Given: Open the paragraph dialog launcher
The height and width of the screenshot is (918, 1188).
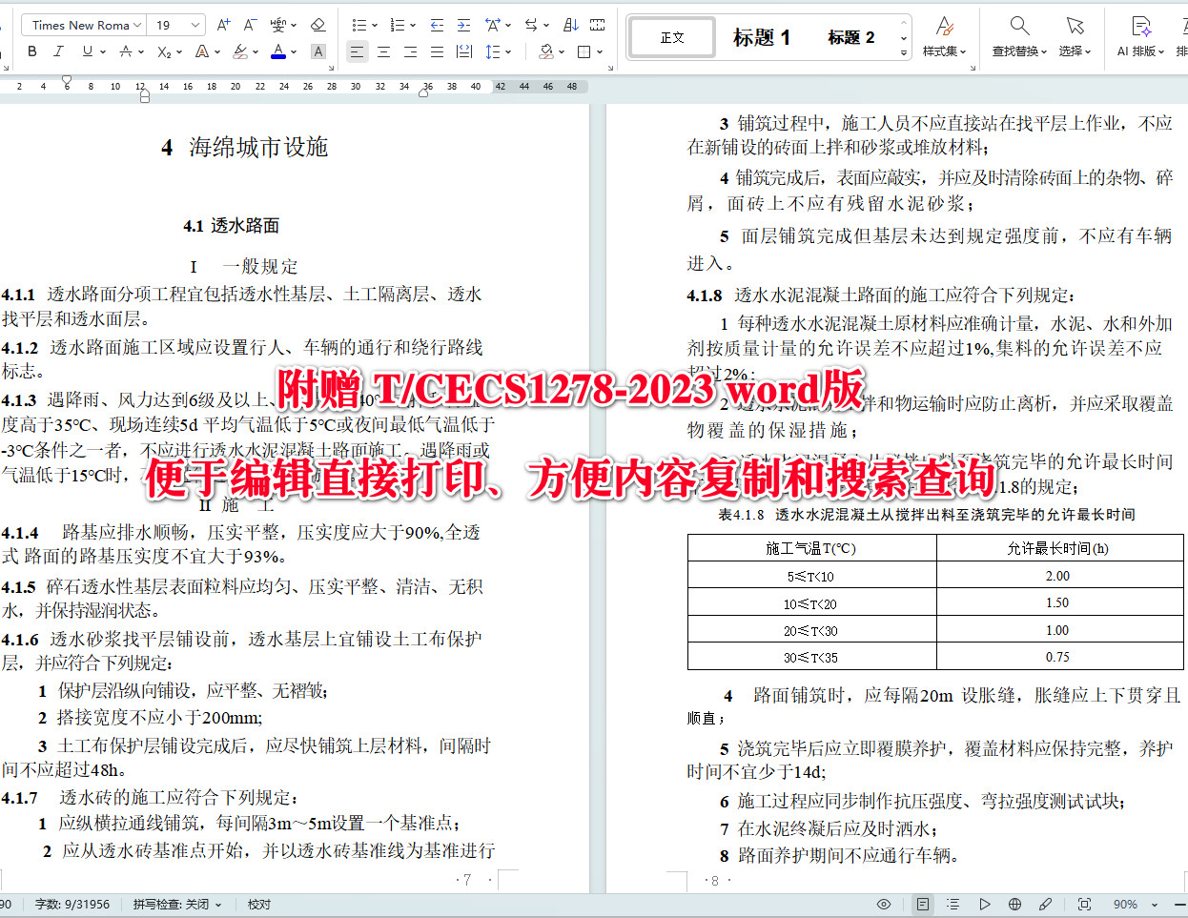Looking at the screenshot, I should tap(609, 69).
